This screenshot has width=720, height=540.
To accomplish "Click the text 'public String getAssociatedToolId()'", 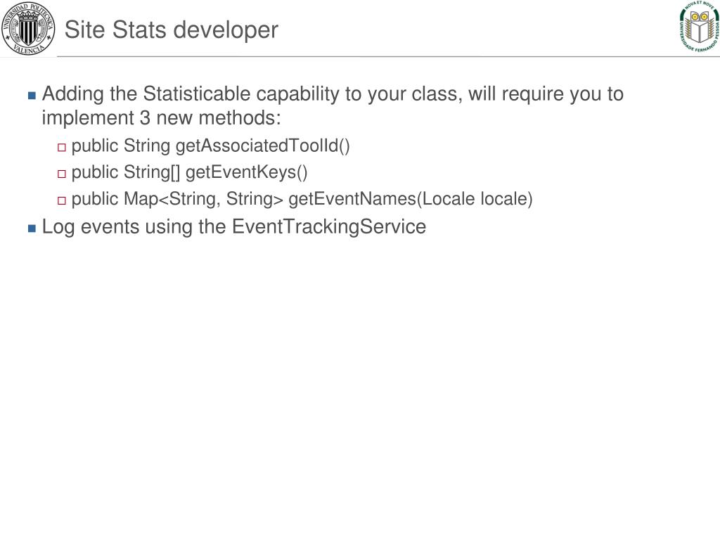I will click(x=210, y=146).
